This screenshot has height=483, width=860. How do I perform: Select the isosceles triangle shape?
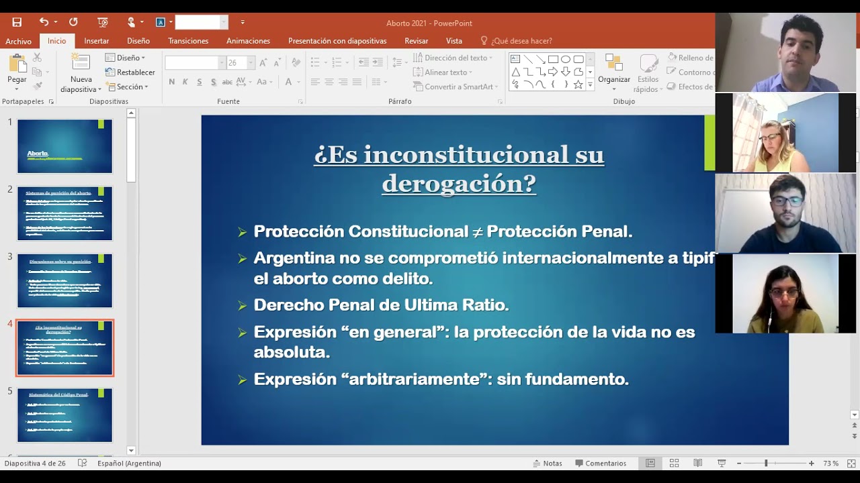tap(515, 72)
